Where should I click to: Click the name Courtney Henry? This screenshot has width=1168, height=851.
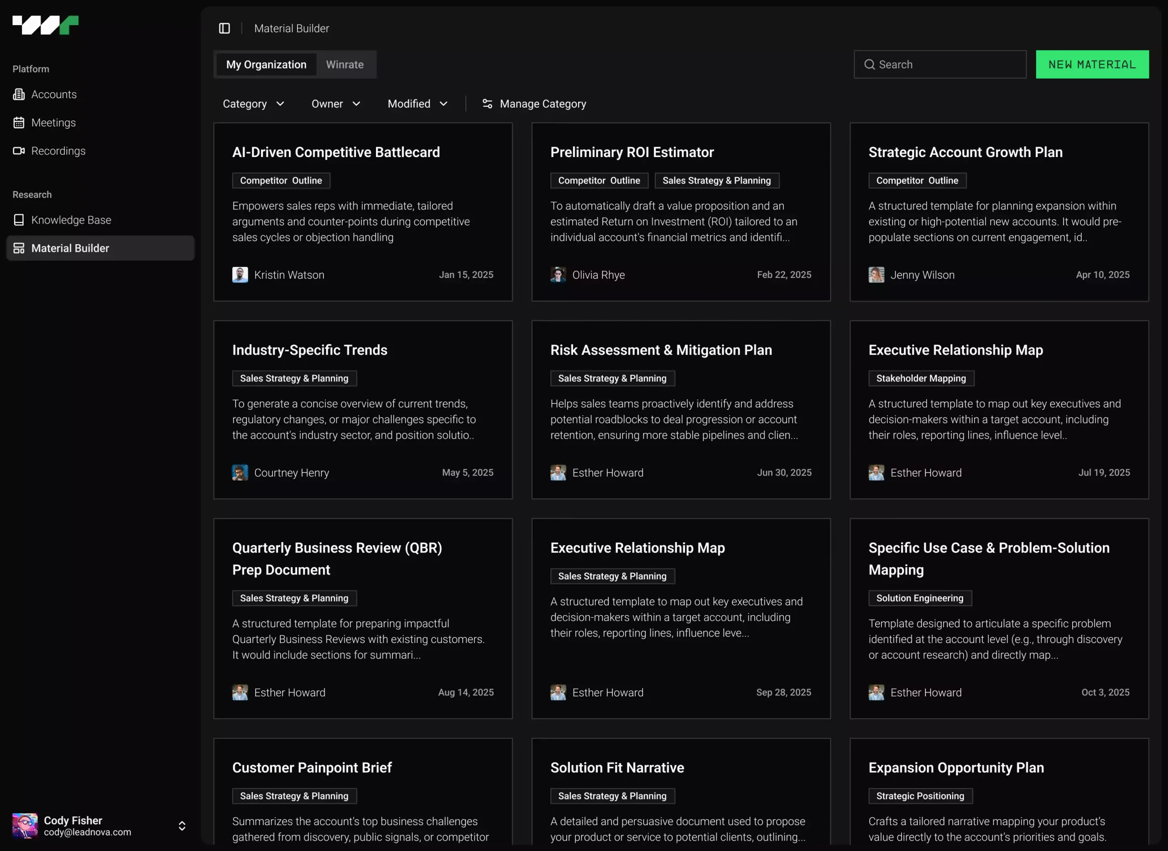pos(292,473)
